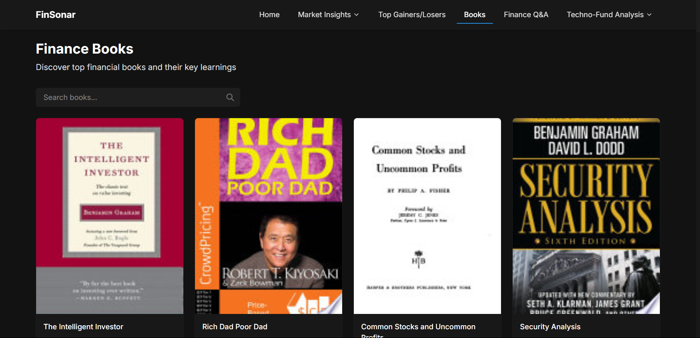Image resolution: width=700 pixels, height=338 pixels.
Task: Click The Intelligent Investor title text
Action: pyautogui.click(x=83, y=327)
